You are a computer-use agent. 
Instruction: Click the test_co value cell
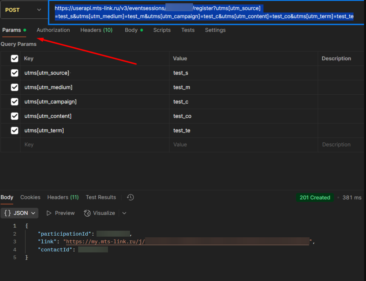(244, 116)
